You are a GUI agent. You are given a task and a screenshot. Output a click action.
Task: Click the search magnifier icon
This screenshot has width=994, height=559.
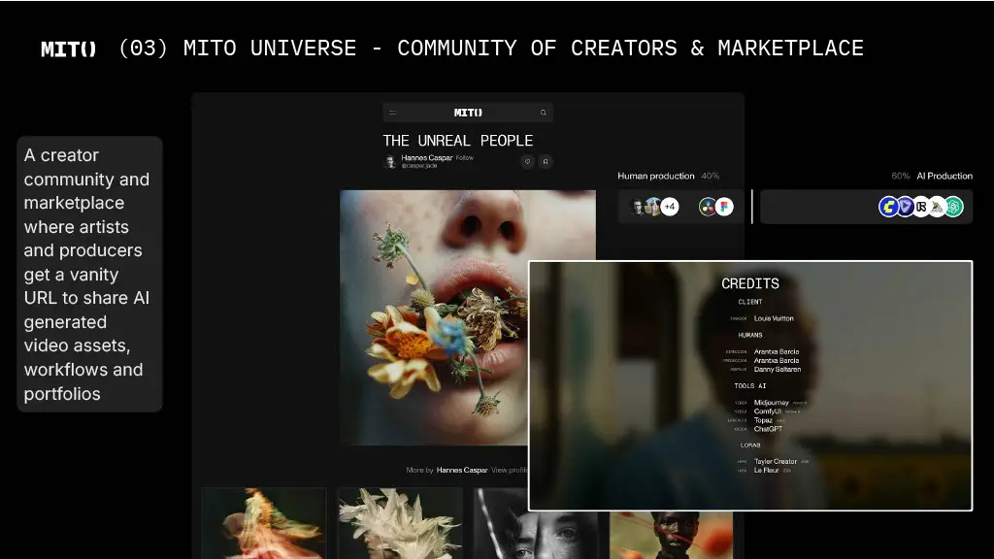click(544, 113)
